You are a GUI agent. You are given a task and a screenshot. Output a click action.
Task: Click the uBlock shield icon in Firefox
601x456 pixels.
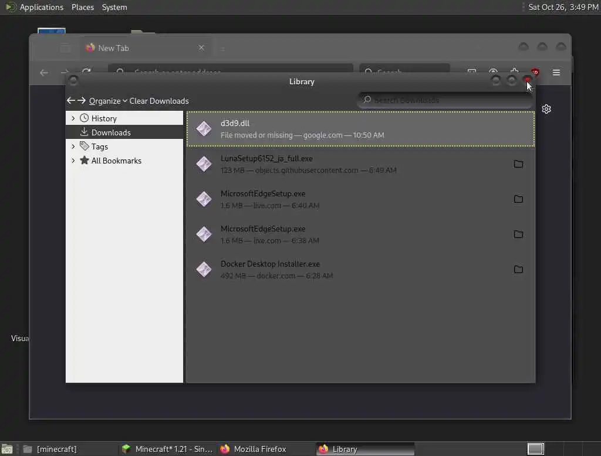(535, 72)
